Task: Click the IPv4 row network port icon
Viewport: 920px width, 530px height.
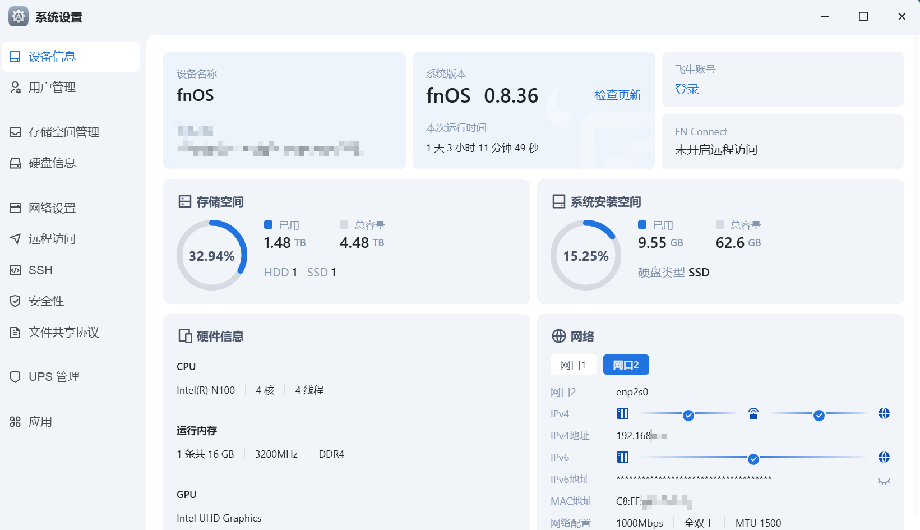Action: [x=623, y=413]
